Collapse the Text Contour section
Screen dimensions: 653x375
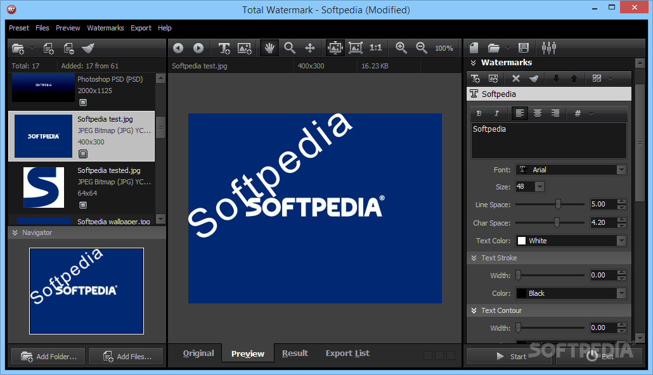pyautogui.click(x=474, y=310)
